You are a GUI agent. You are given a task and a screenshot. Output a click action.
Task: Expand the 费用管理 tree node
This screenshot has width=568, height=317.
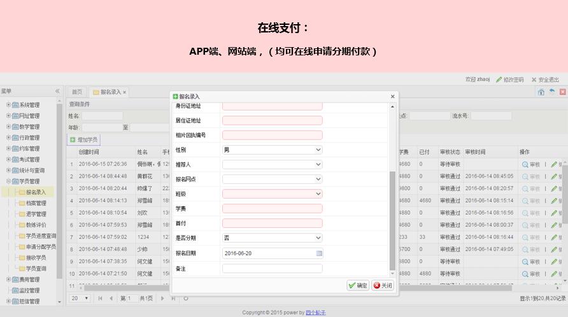(8, 279)
